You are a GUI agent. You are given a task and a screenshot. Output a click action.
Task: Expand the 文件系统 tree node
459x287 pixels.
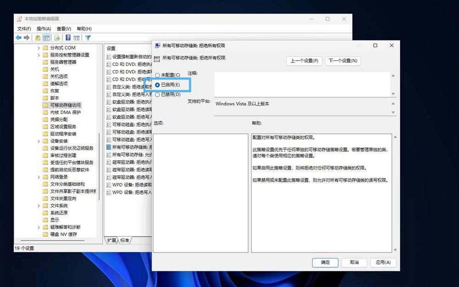[38, 205]
